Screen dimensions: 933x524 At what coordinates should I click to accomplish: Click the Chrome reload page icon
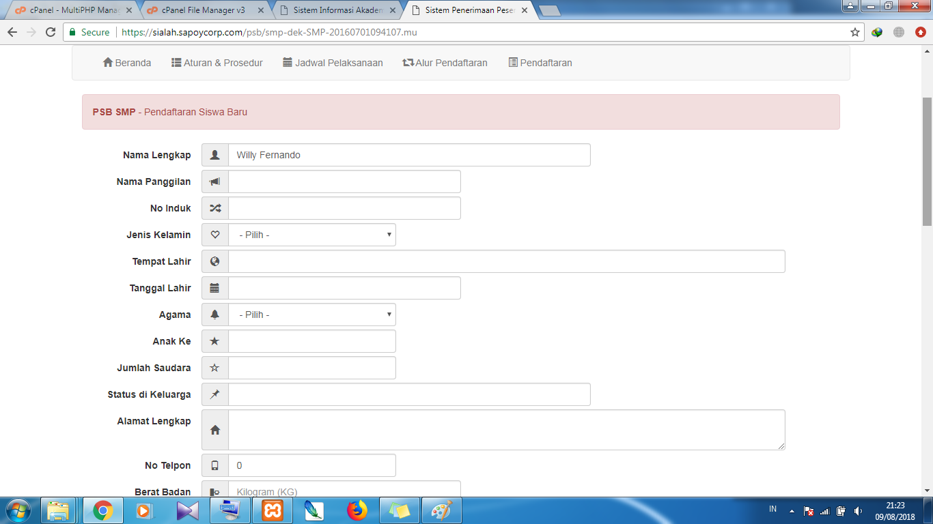(x=50, y=32)
